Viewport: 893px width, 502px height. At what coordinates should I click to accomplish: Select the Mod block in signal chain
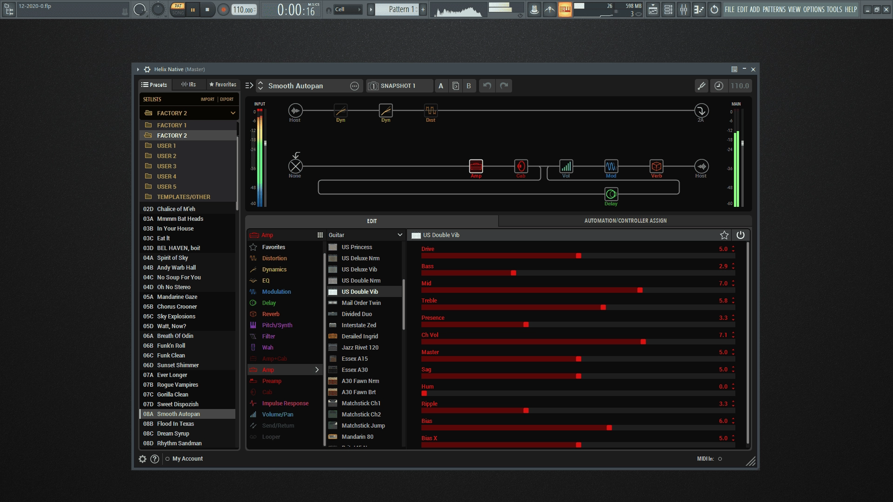tap(611, 166)
